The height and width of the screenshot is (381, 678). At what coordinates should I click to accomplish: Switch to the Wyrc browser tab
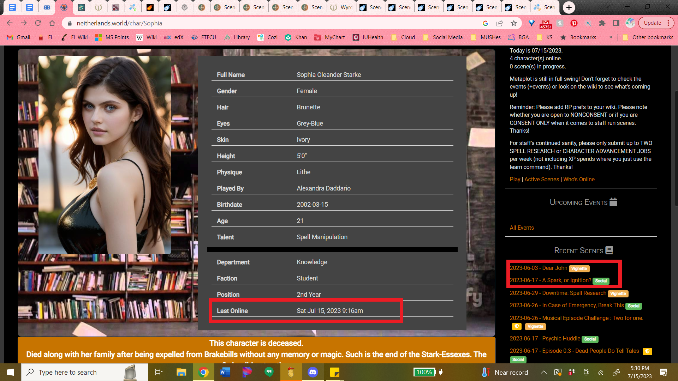pos(341,7)
